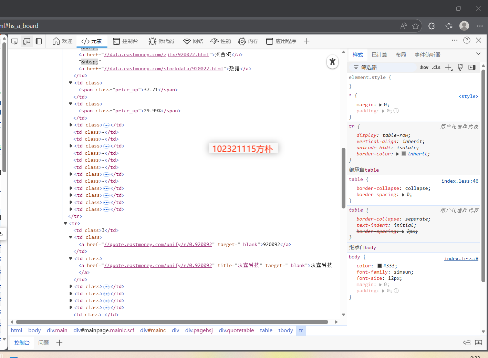The image size is (488, 358).
Task: Open index.less:8 source link
Action: [x=461, y=258]
